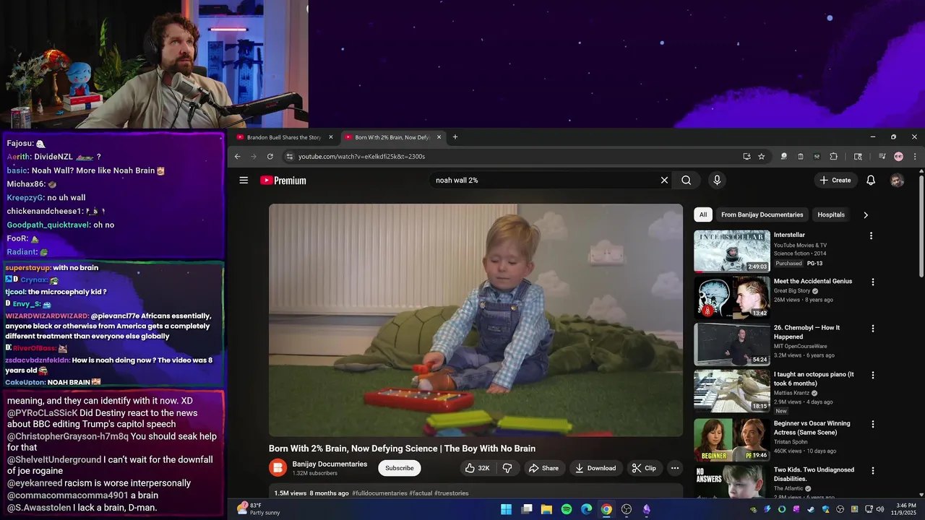The height and width of the screenshot is (520, 925).
Task: Install app icon in the address bar
Action: (747, 156)
